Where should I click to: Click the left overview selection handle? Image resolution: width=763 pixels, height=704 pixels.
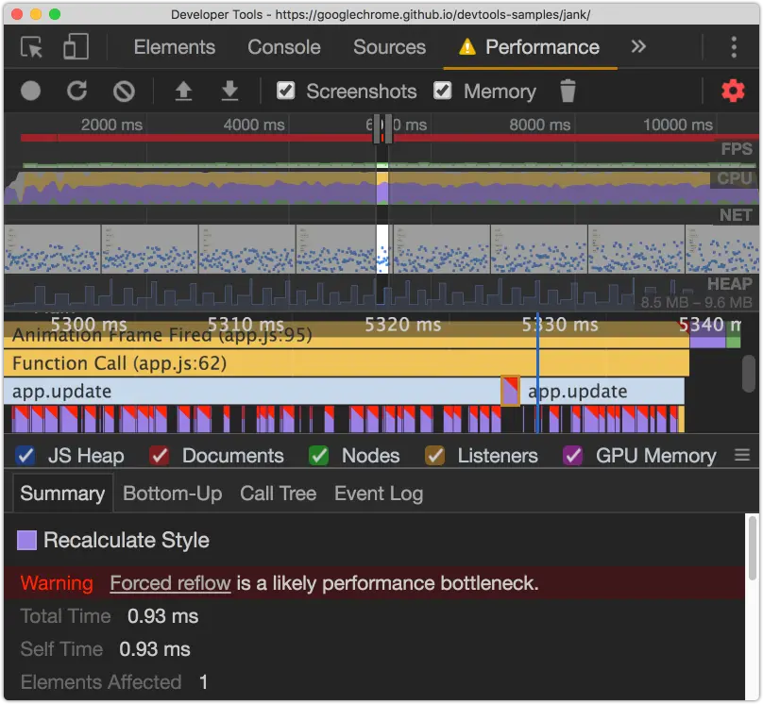click(x=376, y=129)
